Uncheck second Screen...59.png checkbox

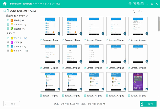pos(85,68)
